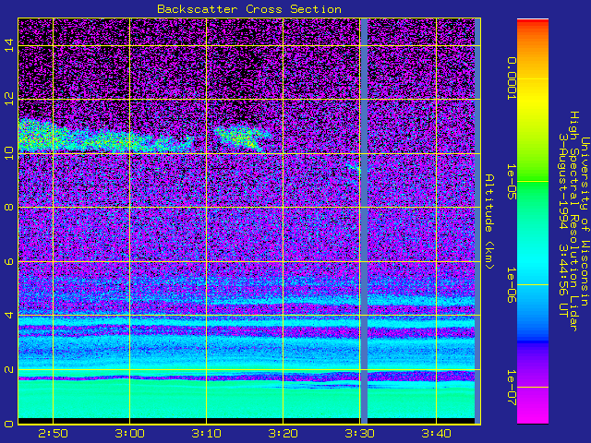Click the 3:30 time axis label
Screen dimensions: 591x443
click(359, 434)
